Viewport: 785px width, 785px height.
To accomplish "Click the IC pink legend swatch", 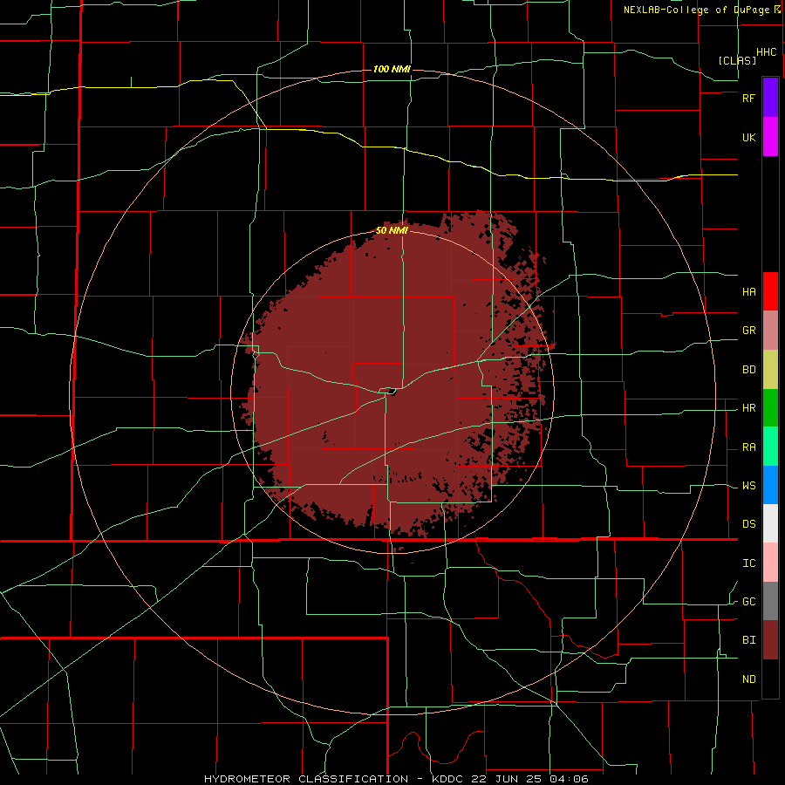I will point(770,563).
